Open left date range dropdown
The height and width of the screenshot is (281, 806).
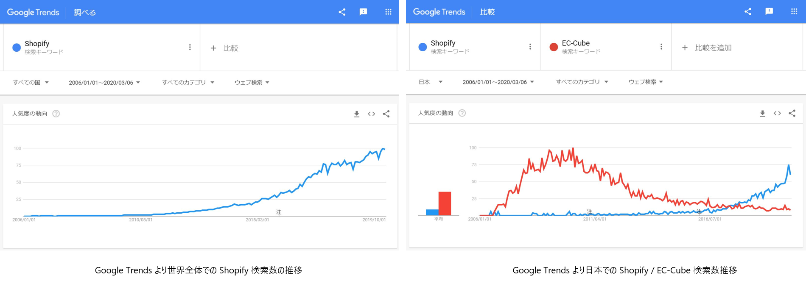(x=104, y=83)
